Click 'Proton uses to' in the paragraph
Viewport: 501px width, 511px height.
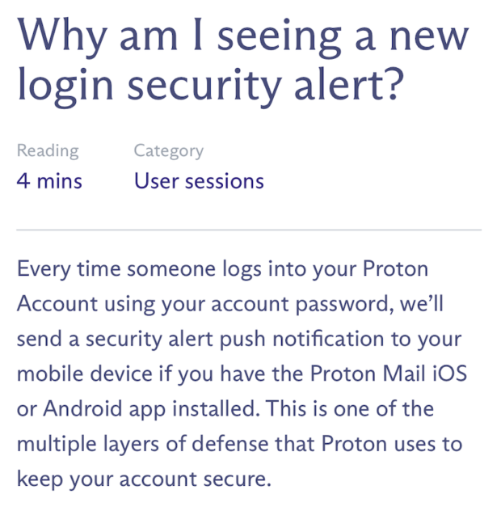[x=392, y=444]
